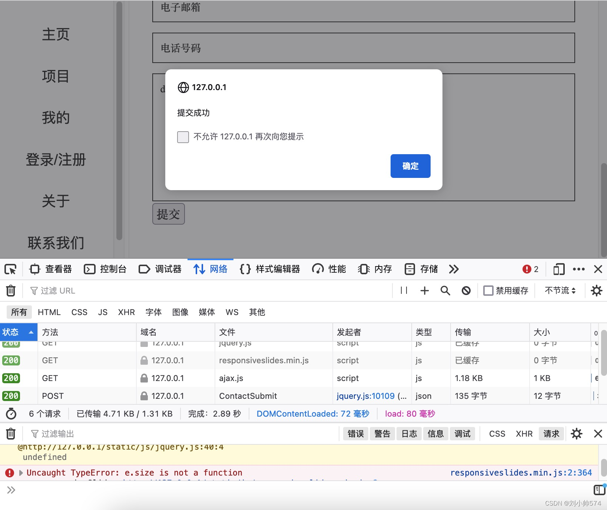Viewport: 607px width, 510px height.
Task: Pause network traffic recording
Action: pos(404,291)
